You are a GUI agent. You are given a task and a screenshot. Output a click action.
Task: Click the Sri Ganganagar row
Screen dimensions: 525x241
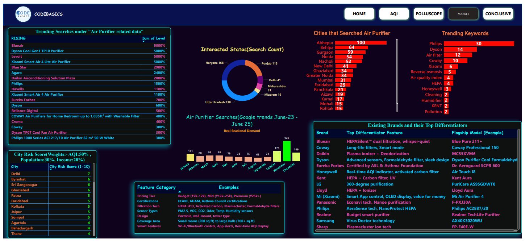(x=51, y=185)
